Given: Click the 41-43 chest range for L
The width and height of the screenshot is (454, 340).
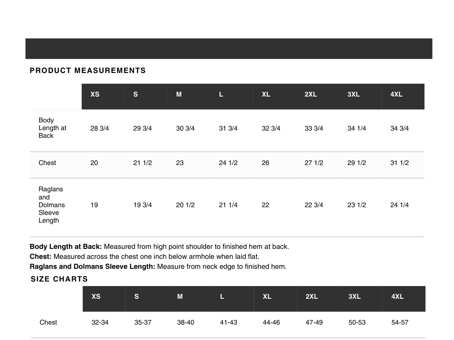Looking at the screenshot, I should point(228,323).
